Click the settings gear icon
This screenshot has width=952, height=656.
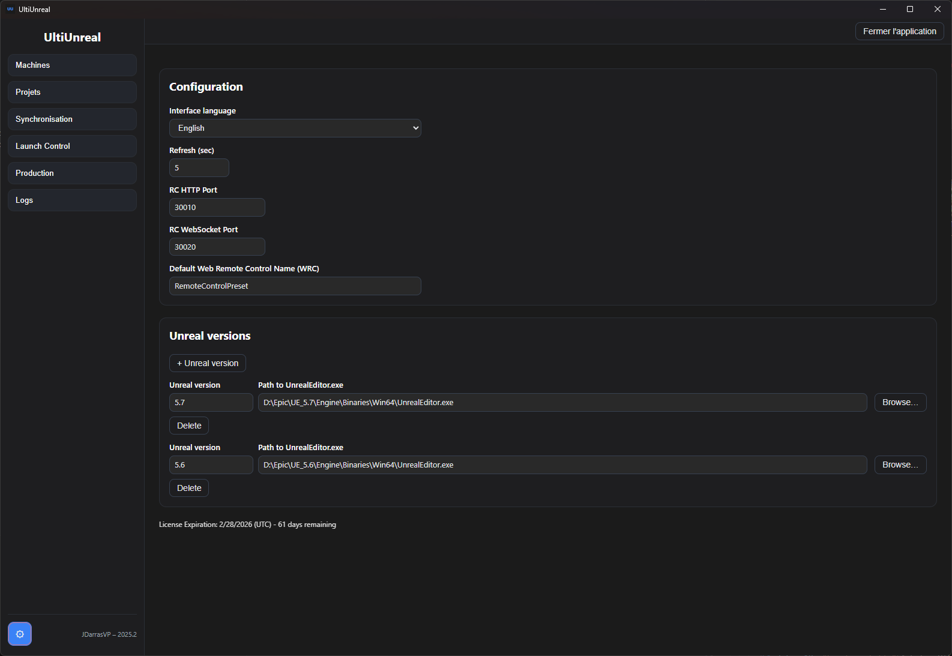point(20,634)
